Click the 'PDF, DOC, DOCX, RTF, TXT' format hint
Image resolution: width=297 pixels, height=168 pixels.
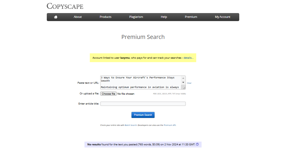click(169, 94)
